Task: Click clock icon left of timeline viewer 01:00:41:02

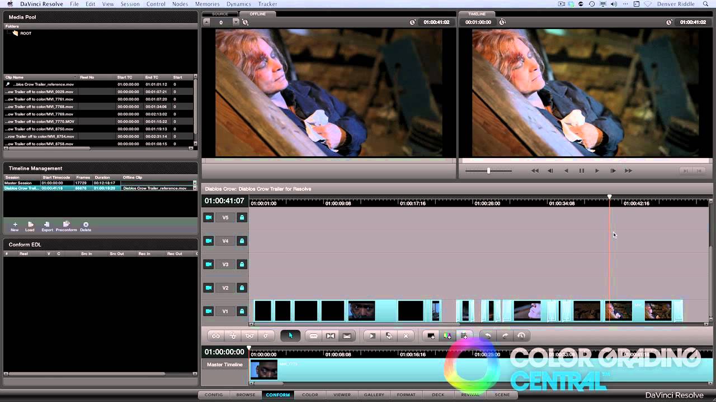Action: pyautogui.click(x=669, y=22)
